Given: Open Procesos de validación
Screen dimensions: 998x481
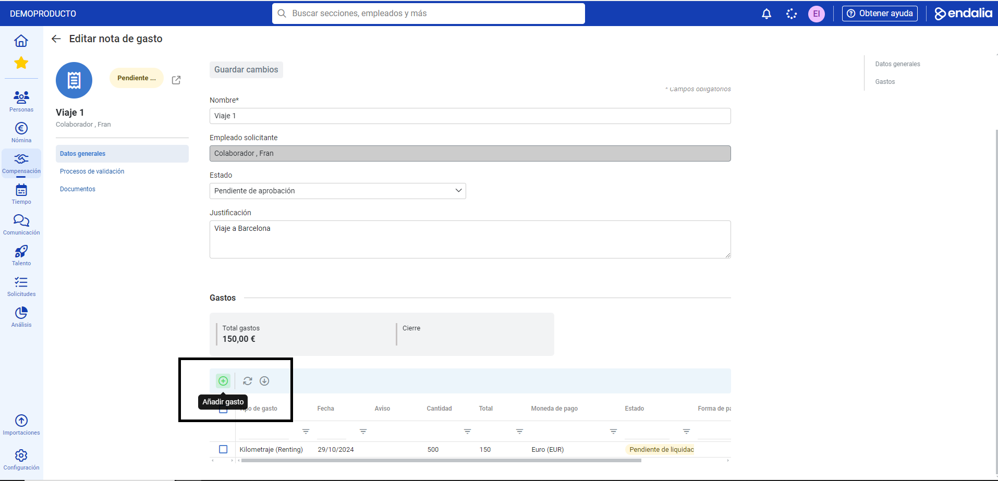Looking at the screenshot, I should point(92,171).
